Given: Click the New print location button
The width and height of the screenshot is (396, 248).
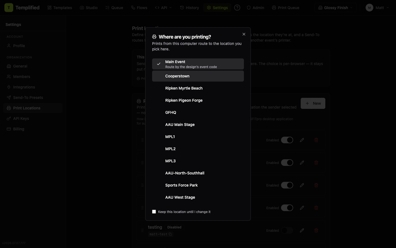Looking at the screenshot, I should coord(313,103).
